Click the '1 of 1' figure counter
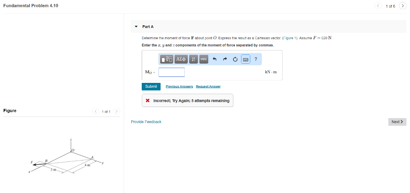Screen dimensions: 410x193 pyautogui.click(x=106, y=112)
